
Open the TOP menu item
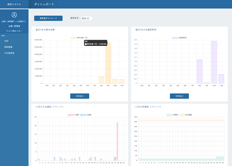pos(6,41)
